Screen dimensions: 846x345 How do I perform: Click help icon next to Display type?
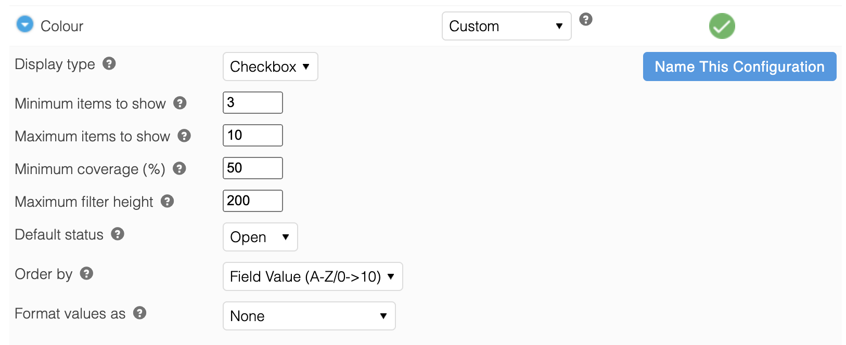pyautogui.click(x=109, y=64)
